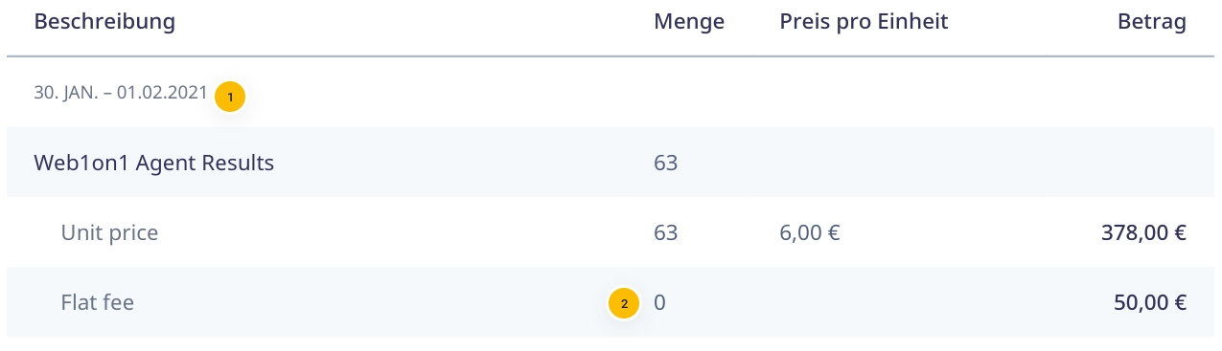Select the Web1on1 Agent Results row

pos(611,163)
